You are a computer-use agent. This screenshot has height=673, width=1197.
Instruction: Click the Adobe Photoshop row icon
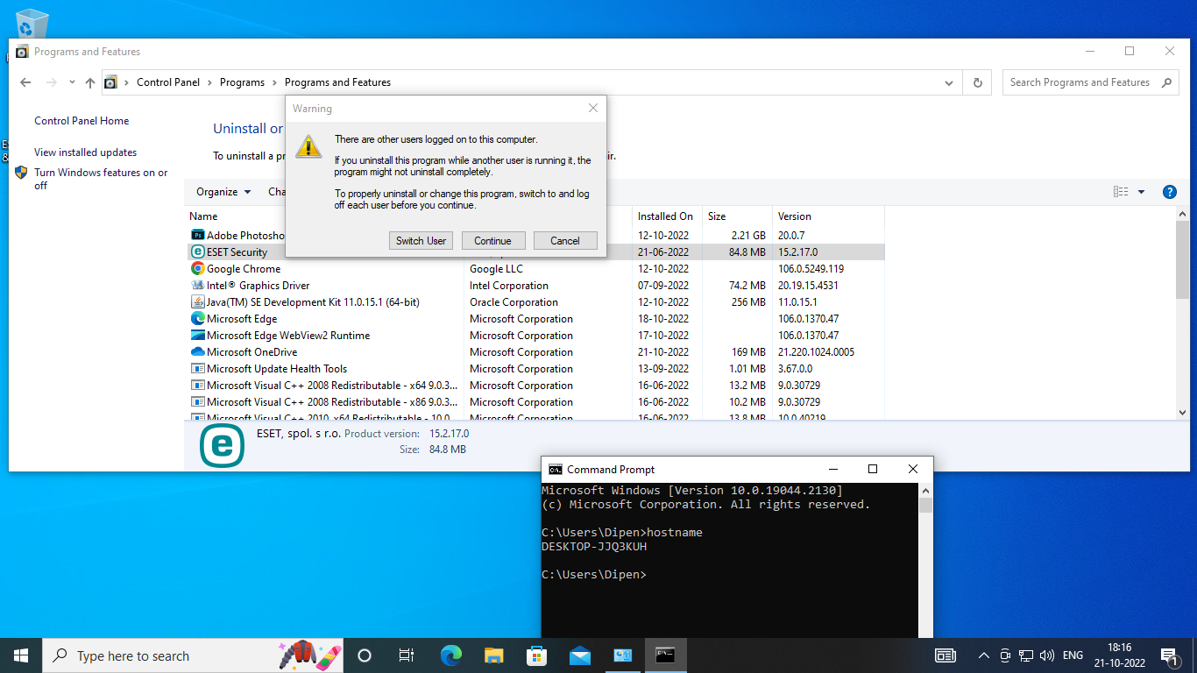coord(197,236)
